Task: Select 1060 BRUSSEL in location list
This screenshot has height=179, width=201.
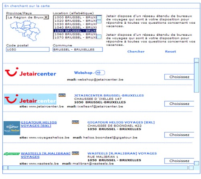Action: coord(75,34)
